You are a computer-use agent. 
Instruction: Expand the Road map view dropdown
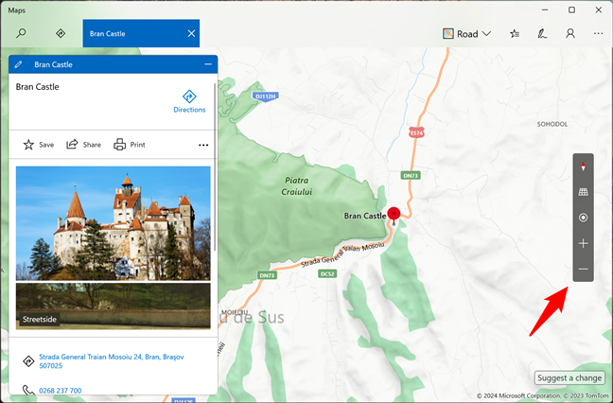pyautogui.click(x=466, y=34)
